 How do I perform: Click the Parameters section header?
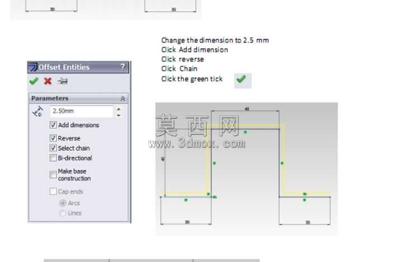pyautogui.click(x=78, y=98)
